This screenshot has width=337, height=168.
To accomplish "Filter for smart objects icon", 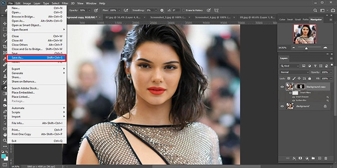I will click(326, 66).
